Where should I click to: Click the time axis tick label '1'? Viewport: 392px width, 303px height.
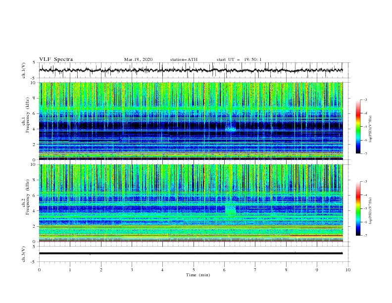tap(70, 270)
